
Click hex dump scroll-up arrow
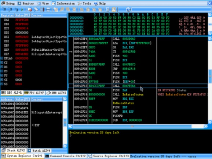pos(210,15)
